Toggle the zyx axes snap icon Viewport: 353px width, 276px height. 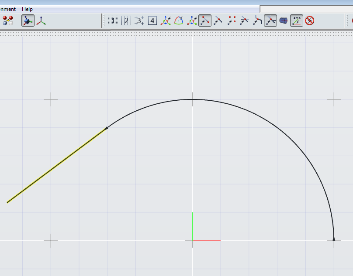pyautogui.click(x=297, y=20)
